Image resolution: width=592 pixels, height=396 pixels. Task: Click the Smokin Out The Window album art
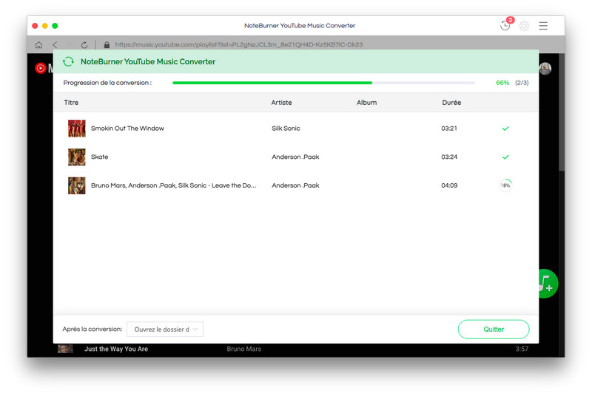coord(77,129)
